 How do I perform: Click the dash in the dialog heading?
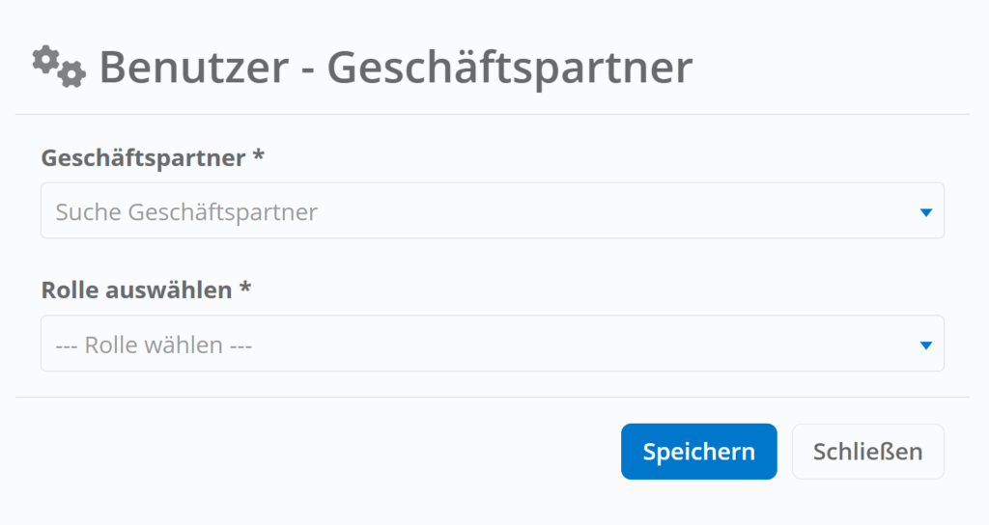pos(307,70)
